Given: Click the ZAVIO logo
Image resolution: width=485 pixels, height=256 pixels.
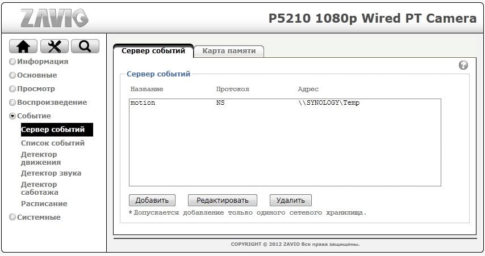Looking at the screenshot, I should (x=55, y=18).
